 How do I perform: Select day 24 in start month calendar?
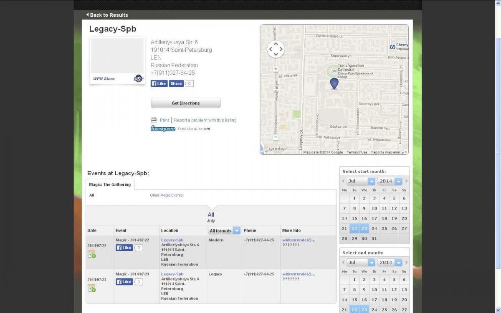click(x=374, y=228)
